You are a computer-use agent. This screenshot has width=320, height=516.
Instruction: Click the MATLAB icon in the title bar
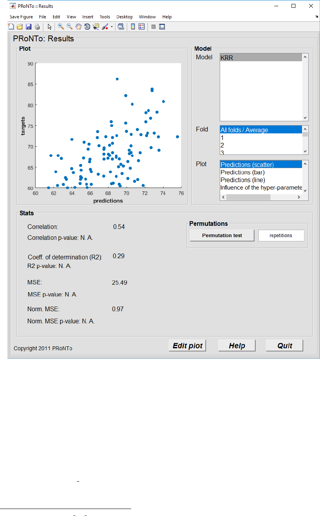12,6
